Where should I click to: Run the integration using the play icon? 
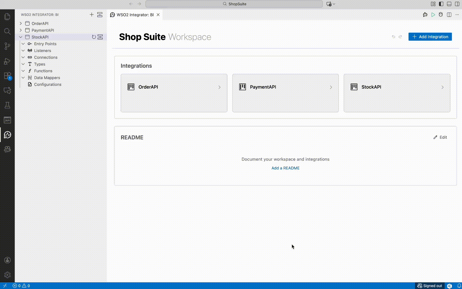click(x=433, y=15)
